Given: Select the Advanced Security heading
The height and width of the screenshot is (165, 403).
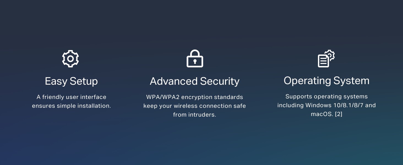Looking at the screenshot, I should pos(195,81).
